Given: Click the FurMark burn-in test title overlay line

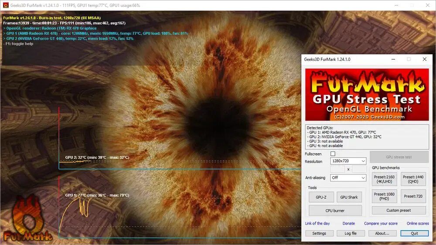Looking at the screenshot, I should [x=52, y=18].
